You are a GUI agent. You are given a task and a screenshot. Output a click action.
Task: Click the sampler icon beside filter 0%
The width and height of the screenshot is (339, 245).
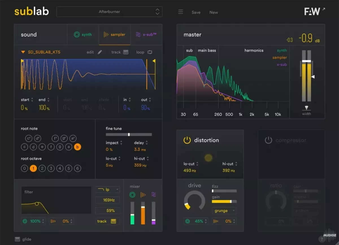click(x=53, y=221)
